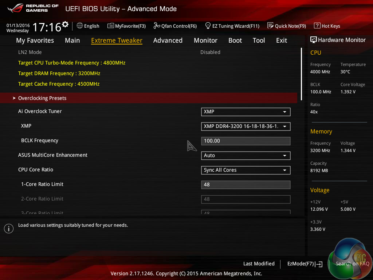
Task: Click the EZ Tuning Wizard bulb icon
Action: tap(208, 26)
